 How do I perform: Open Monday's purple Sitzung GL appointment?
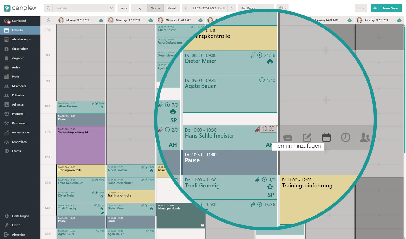point(81,145)
